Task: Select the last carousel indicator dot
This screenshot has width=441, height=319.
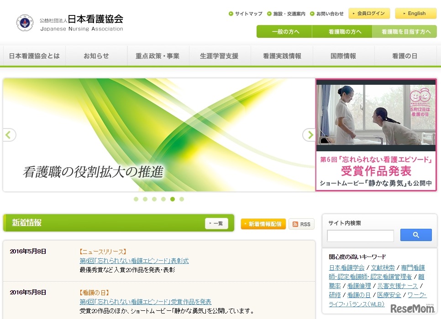Action: (x=182, y=199)
